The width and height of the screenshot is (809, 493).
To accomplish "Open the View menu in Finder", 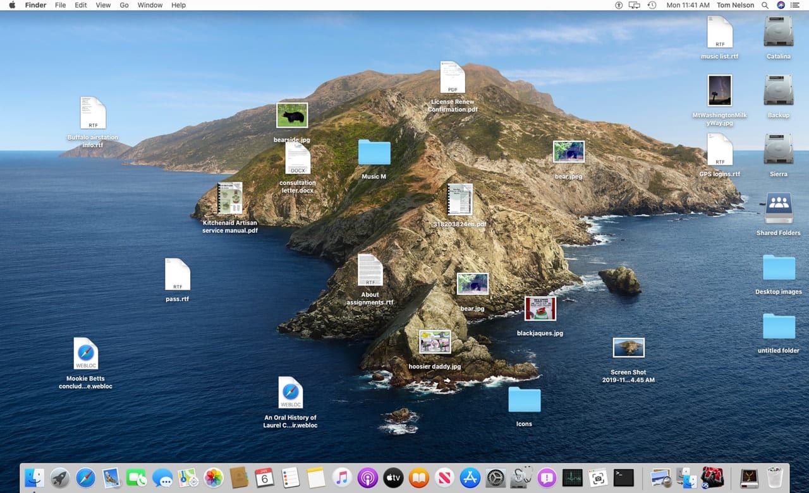I will 103,5.
